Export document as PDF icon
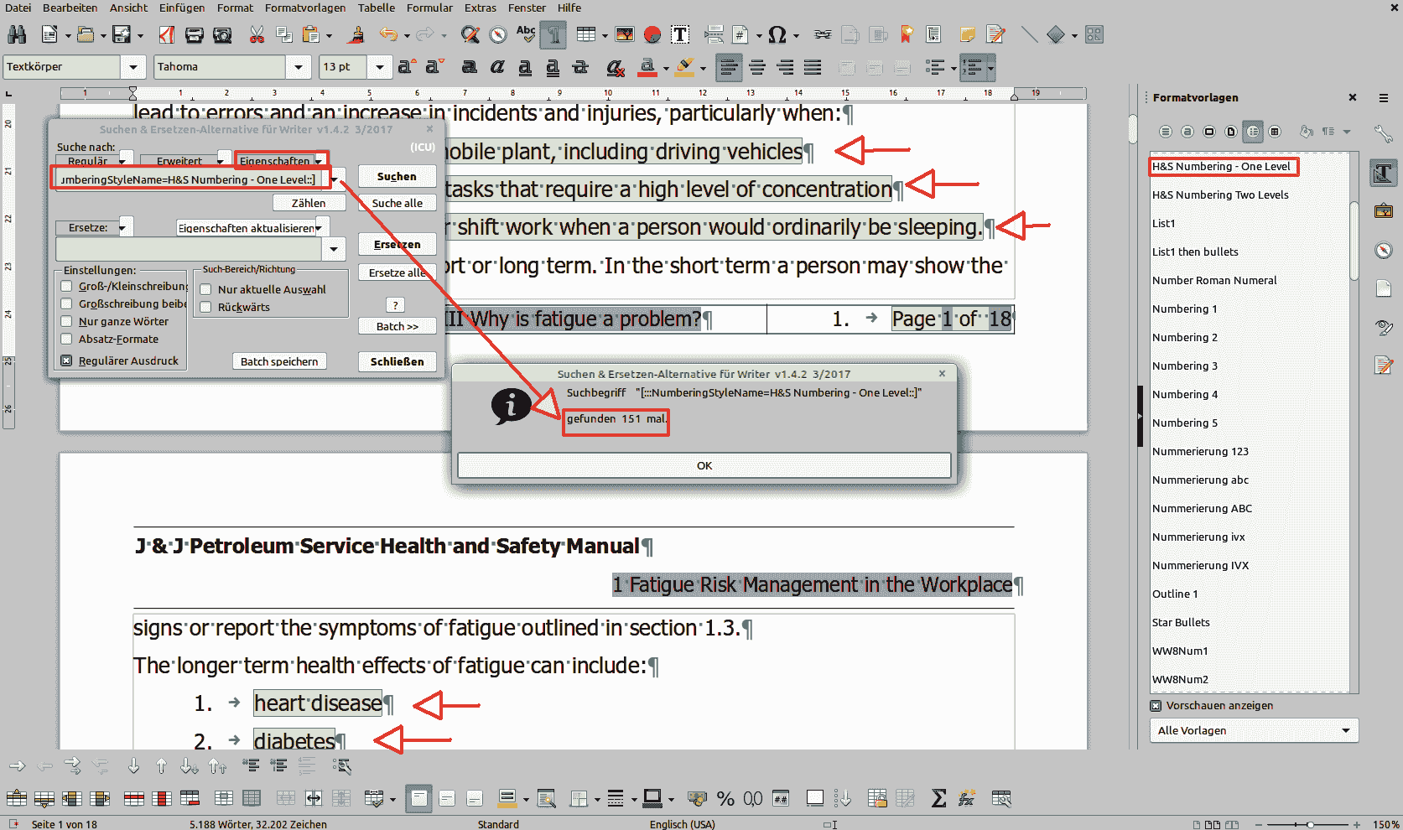The height and width of the screenshot is (830, 1403). click(167, 34)
